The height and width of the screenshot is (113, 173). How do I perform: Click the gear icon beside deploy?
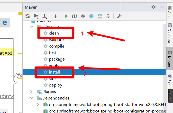click(46, 85)
